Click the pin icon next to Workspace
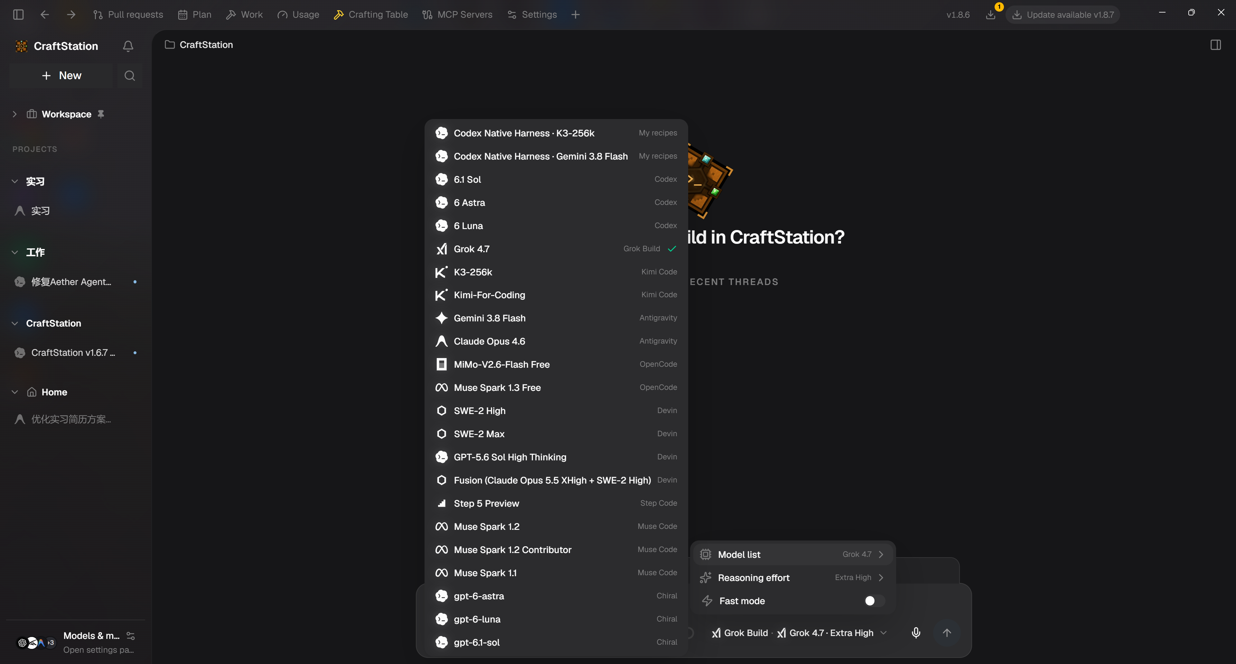This screenshot has width=1236, height=664. click(101, 114)
